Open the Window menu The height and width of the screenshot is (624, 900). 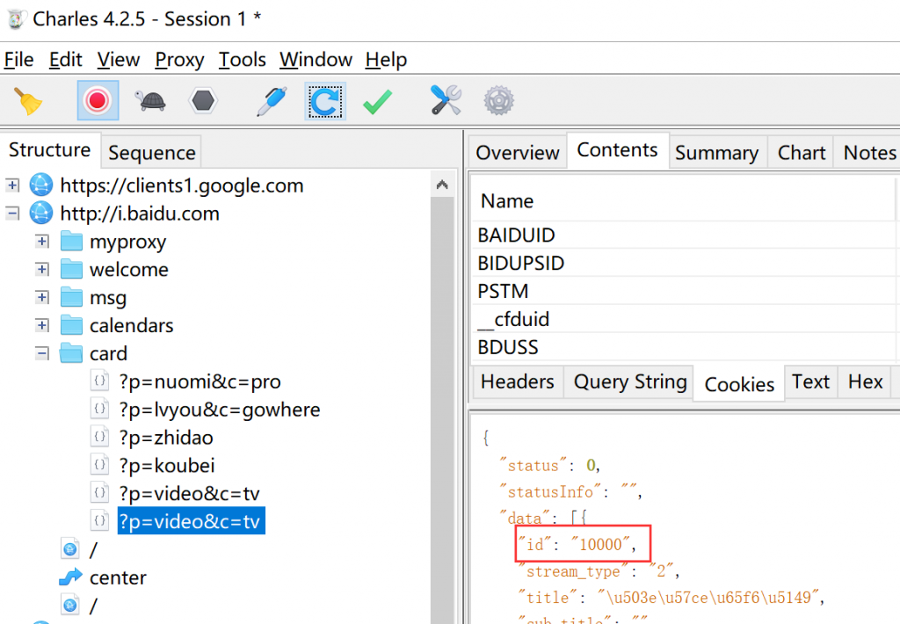[x=316, y=60]
